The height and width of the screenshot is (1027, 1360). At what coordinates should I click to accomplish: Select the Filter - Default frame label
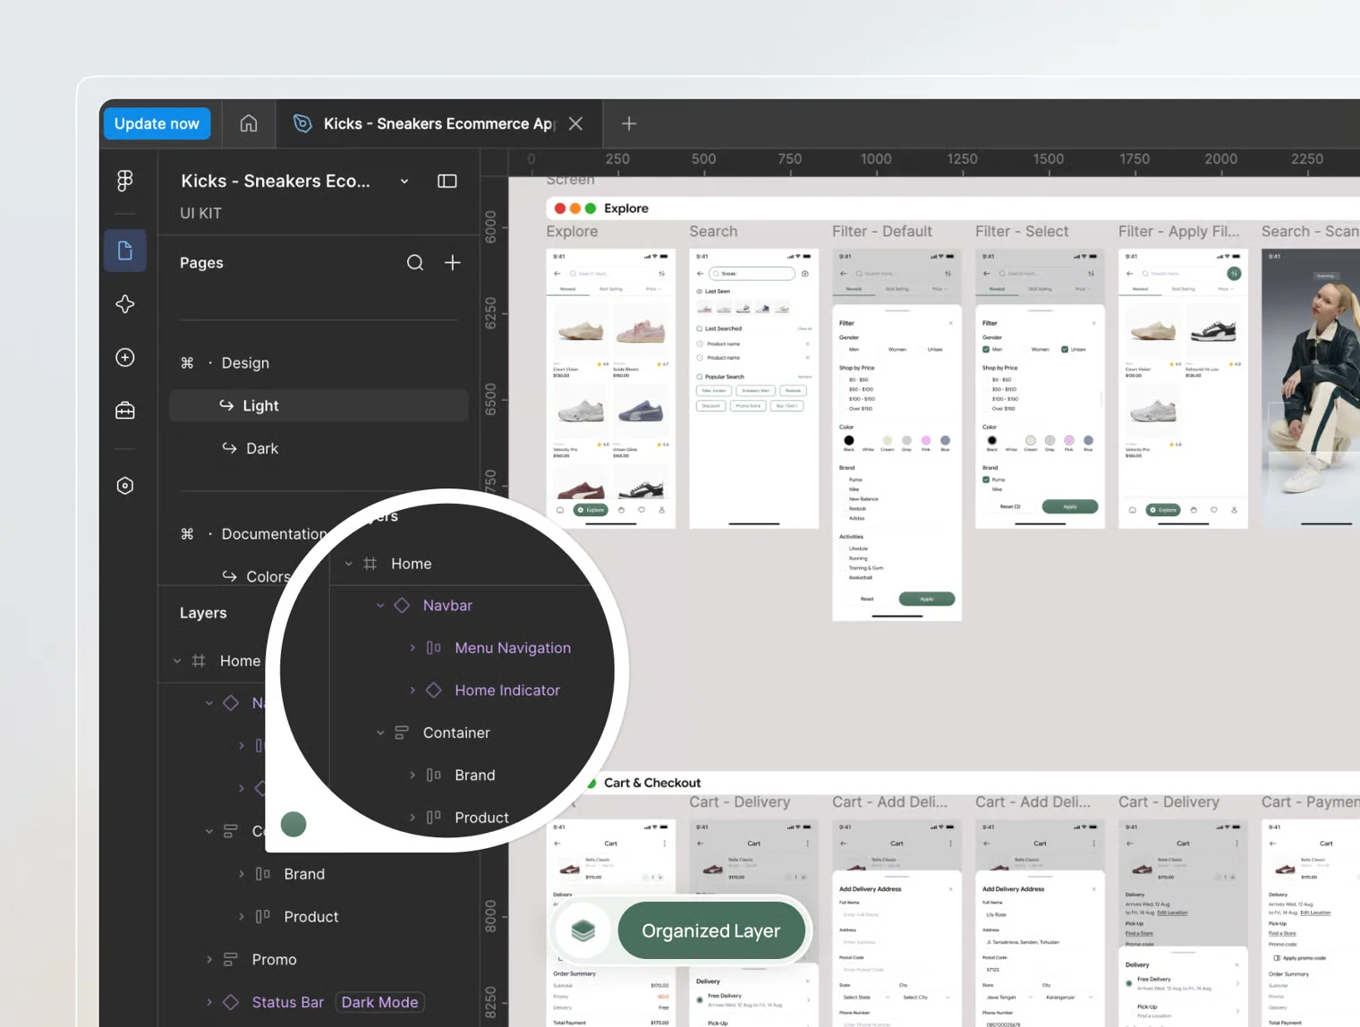(x=882, y=231)
